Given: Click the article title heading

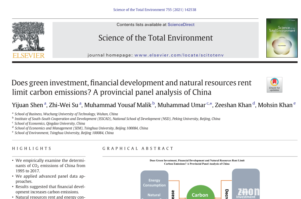Looking at the screenshot, I should click(131, 87).
